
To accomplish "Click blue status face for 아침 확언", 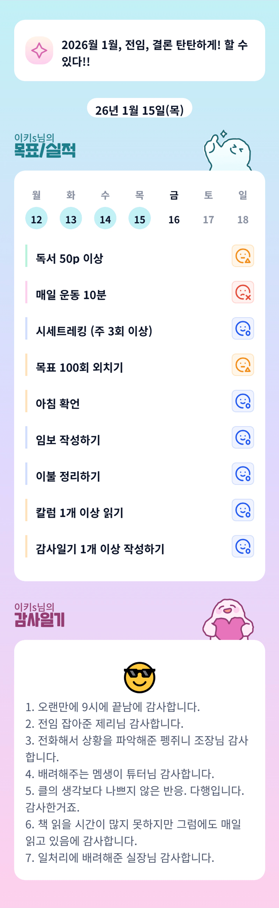I will 243,401.
